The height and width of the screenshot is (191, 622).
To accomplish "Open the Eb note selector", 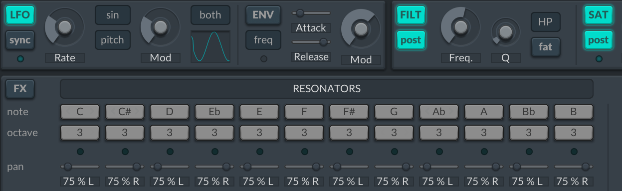I will pyautogui.click(x=214, y=112).
